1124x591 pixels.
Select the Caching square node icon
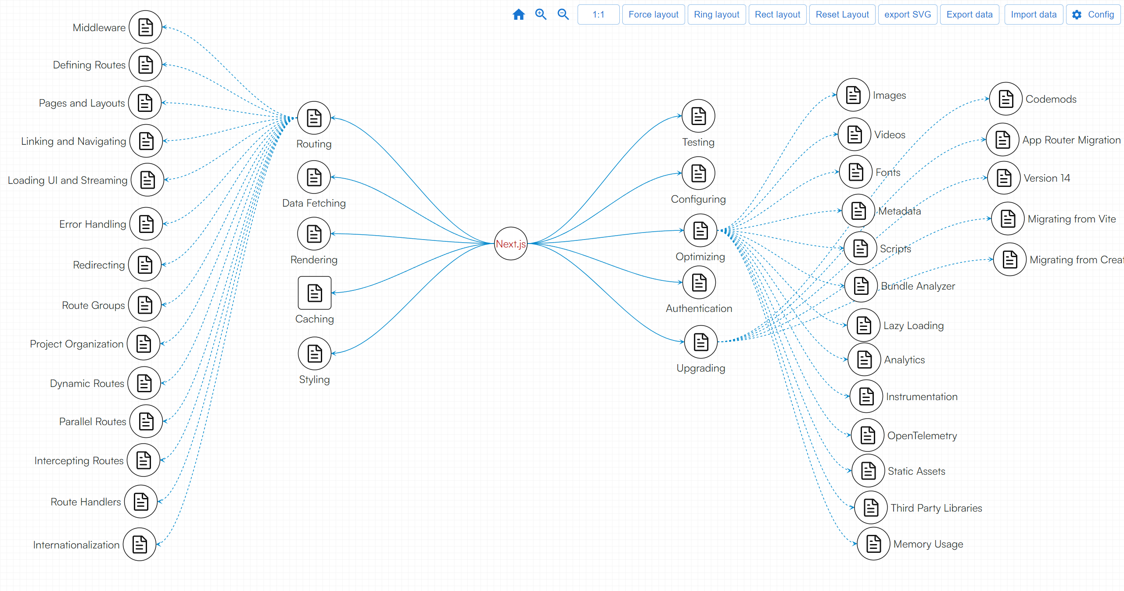coord(314,293)
